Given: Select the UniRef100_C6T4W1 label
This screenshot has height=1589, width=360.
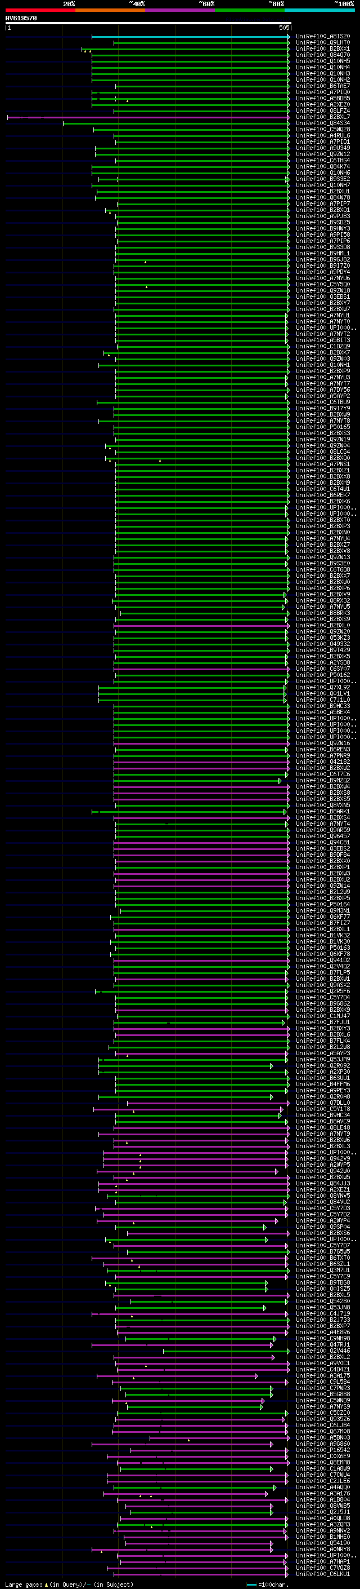Looking at the screenshot, I should coord(323,489).
